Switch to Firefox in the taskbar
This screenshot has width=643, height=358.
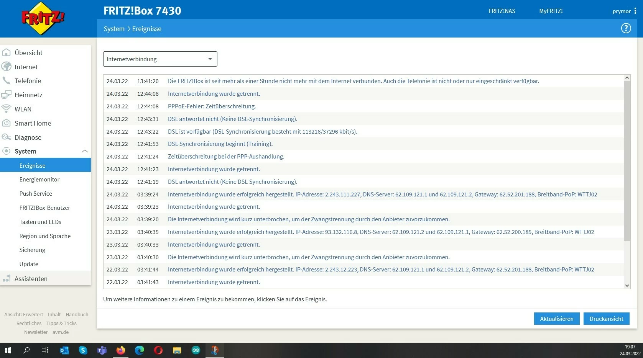[x=120, y=350]
